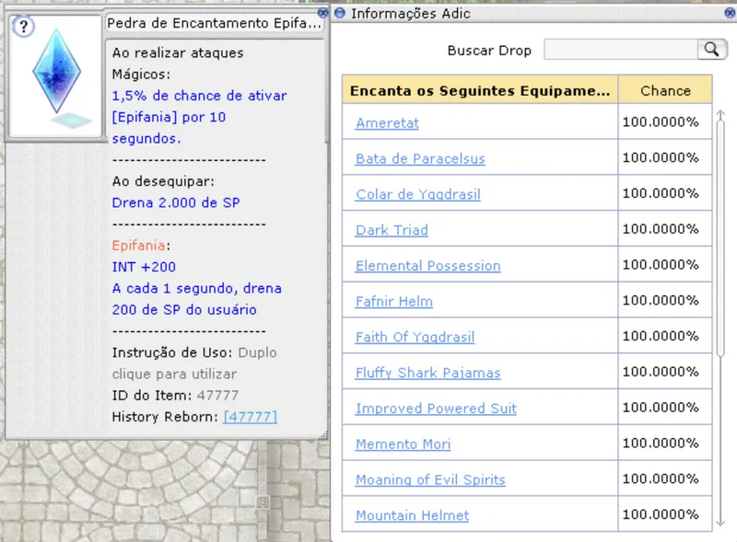Click the Buscar Drop search field
The height and width of the screenshot is (542, 737).
click(x=620, y=50)
